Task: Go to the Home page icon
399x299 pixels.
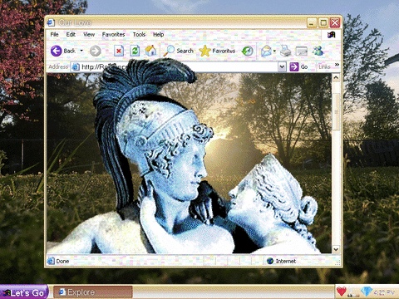Action: [150, 51]
